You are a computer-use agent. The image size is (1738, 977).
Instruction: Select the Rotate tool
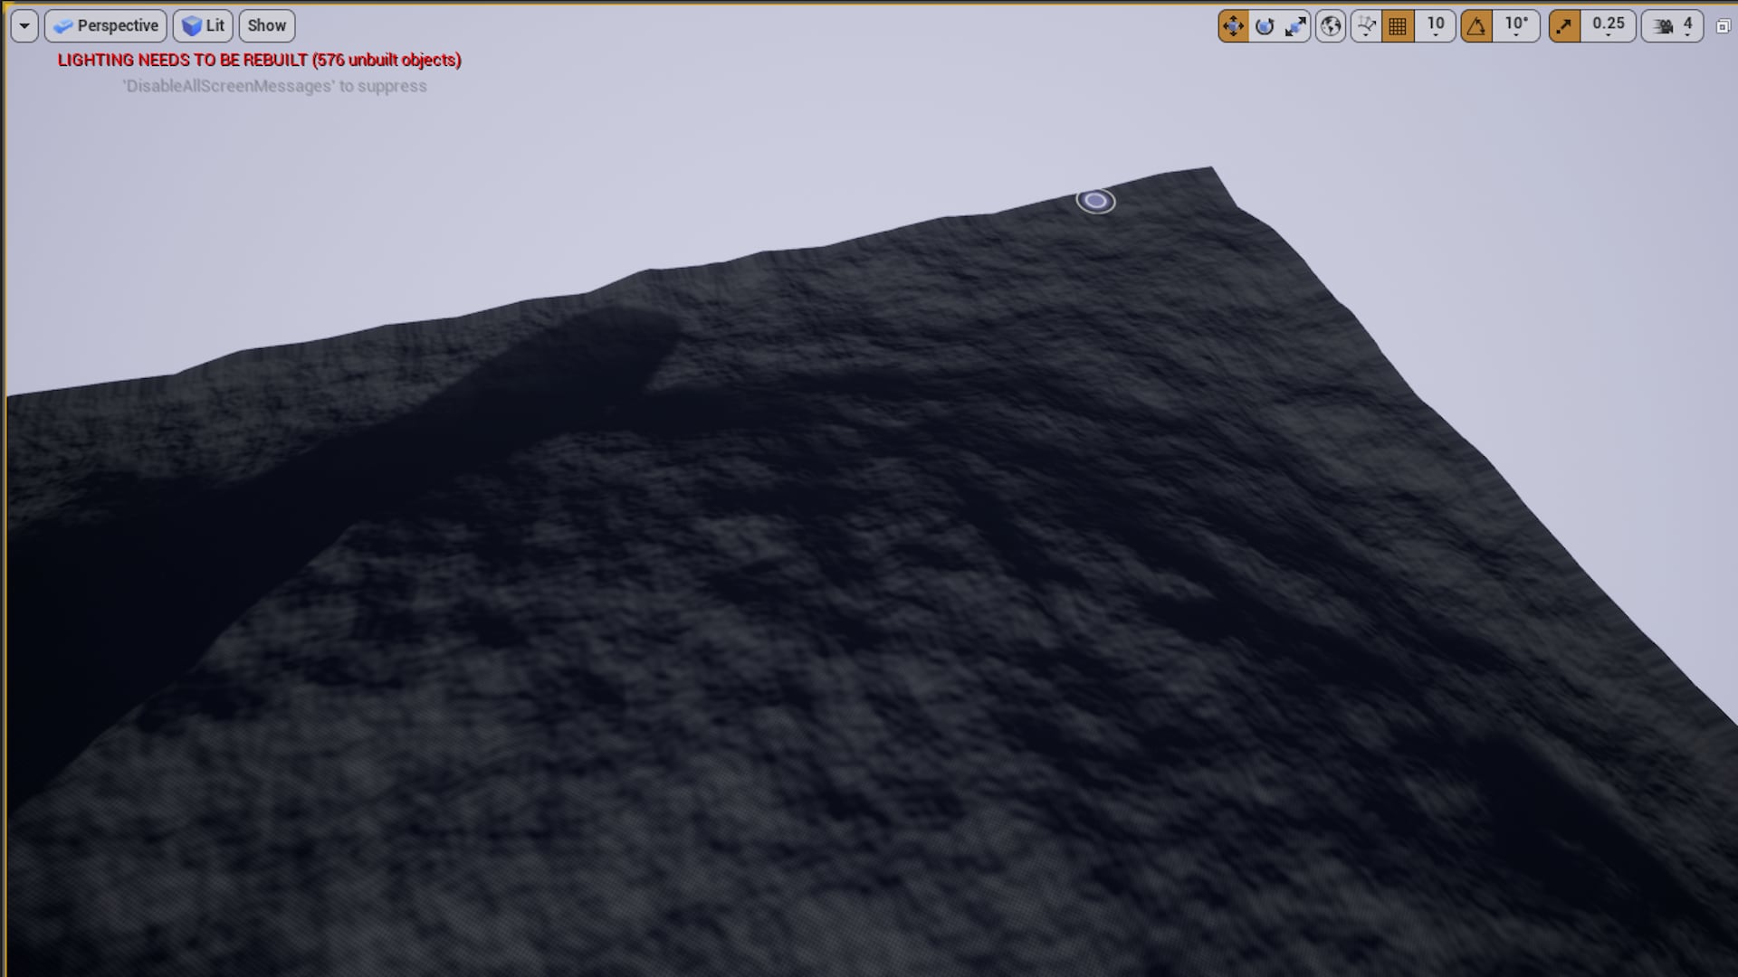1265,25
